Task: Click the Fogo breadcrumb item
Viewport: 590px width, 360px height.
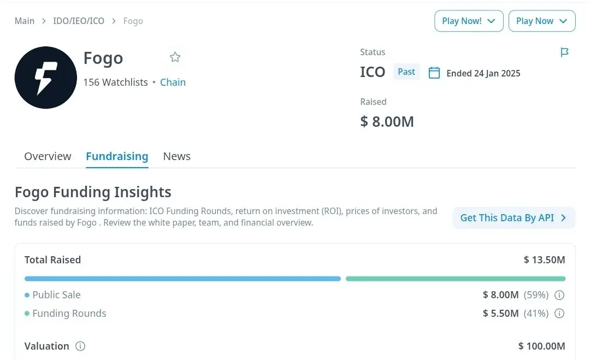Action: (133, 21)
